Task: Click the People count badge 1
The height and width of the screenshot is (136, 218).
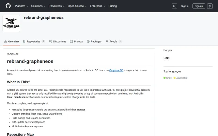Action: click(120, 41)
